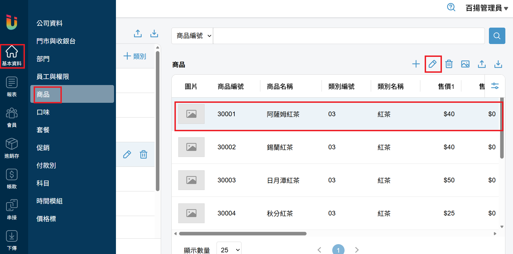Open the 報表 reports sidebar section

click(x=12, y=87)
